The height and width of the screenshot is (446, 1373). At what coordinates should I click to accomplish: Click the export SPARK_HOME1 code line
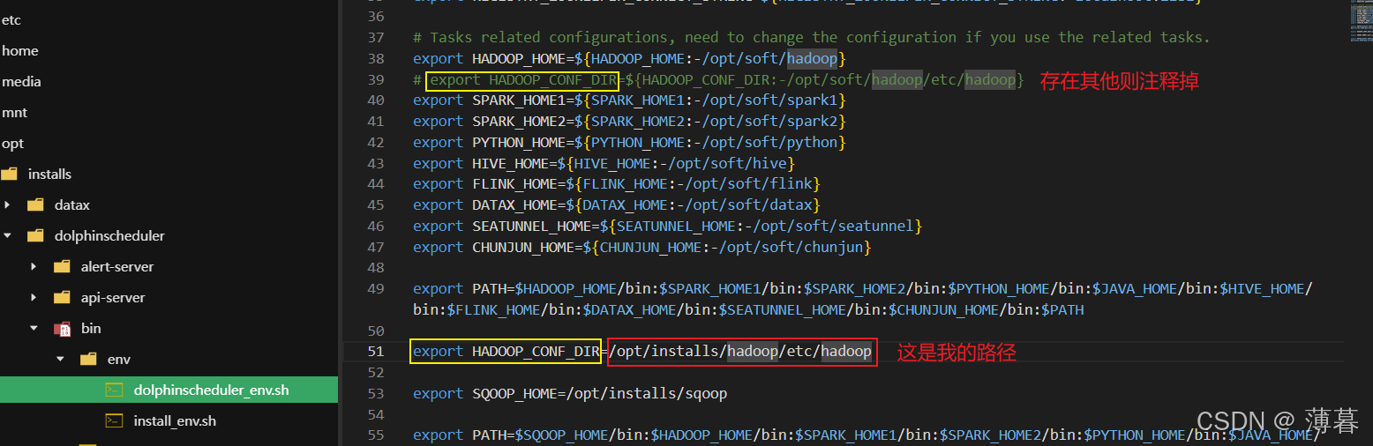(x=630, y=100)
